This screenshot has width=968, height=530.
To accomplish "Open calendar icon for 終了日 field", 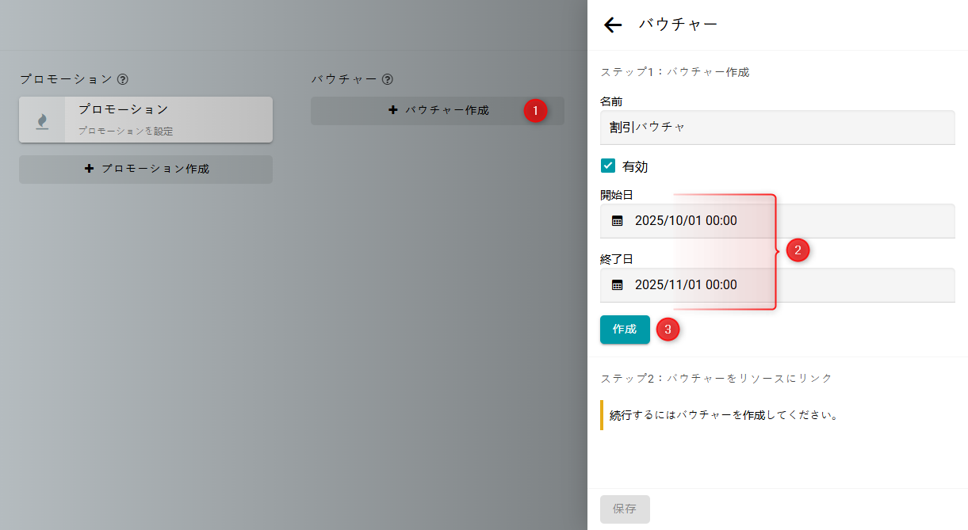I will tap(618, 285).
